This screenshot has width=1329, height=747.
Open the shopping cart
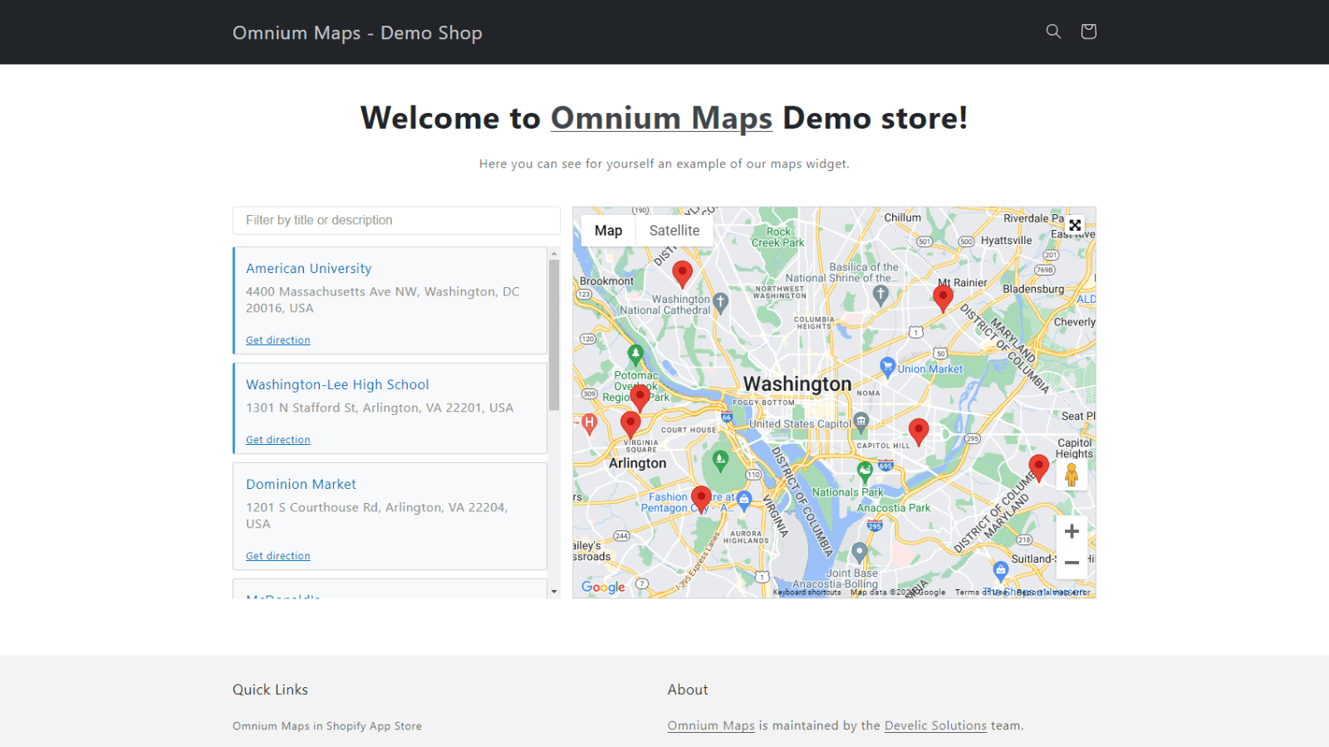tap(1088, 32)
